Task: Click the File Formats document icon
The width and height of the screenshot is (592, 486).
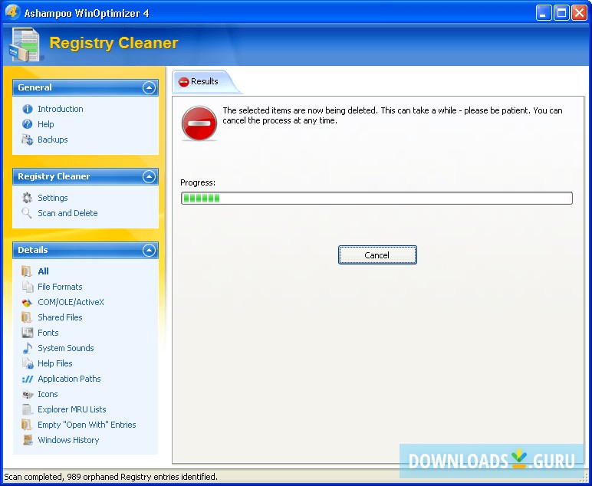Action: pyautogui.click(x=27, y=287)
